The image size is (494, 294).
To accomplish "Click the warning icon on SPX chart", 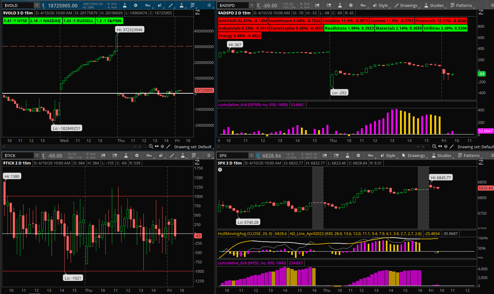I will tap(220, 169).
